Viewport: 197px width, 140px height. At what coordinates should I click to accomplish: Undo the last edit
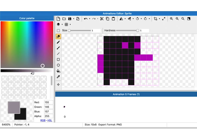pyautogui.click(x=86, y=19)
